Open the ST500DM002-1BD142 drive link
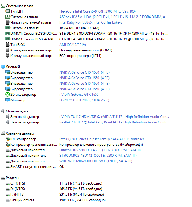Viewport: 192px width, 207px height. pyautogui.click(x=98, y=156)
